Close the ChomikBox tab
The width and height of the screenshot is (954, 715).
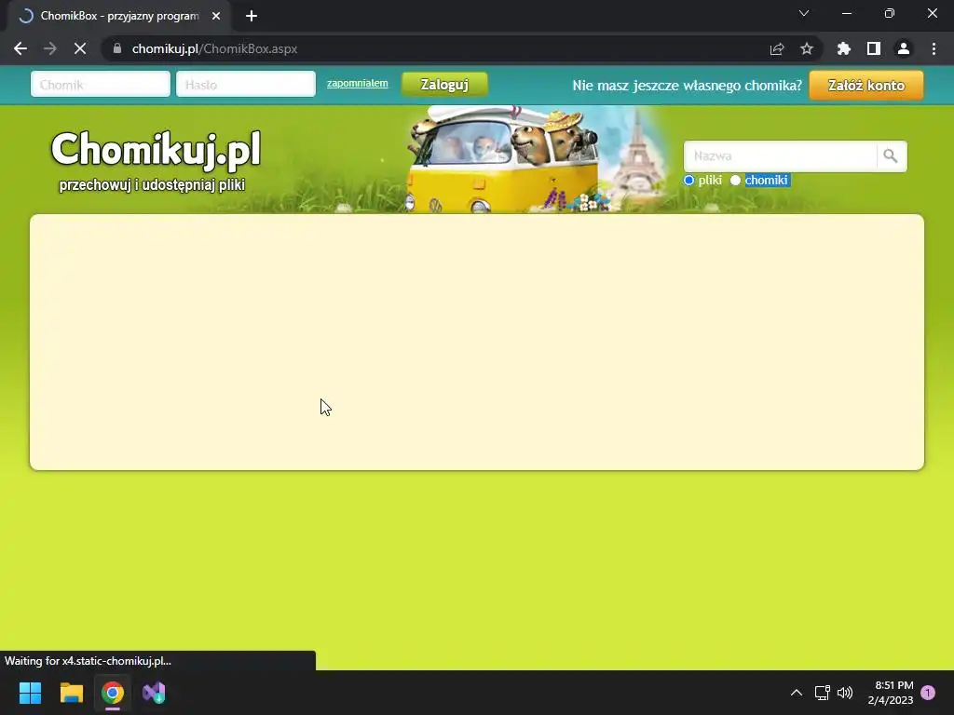[216, 17]
